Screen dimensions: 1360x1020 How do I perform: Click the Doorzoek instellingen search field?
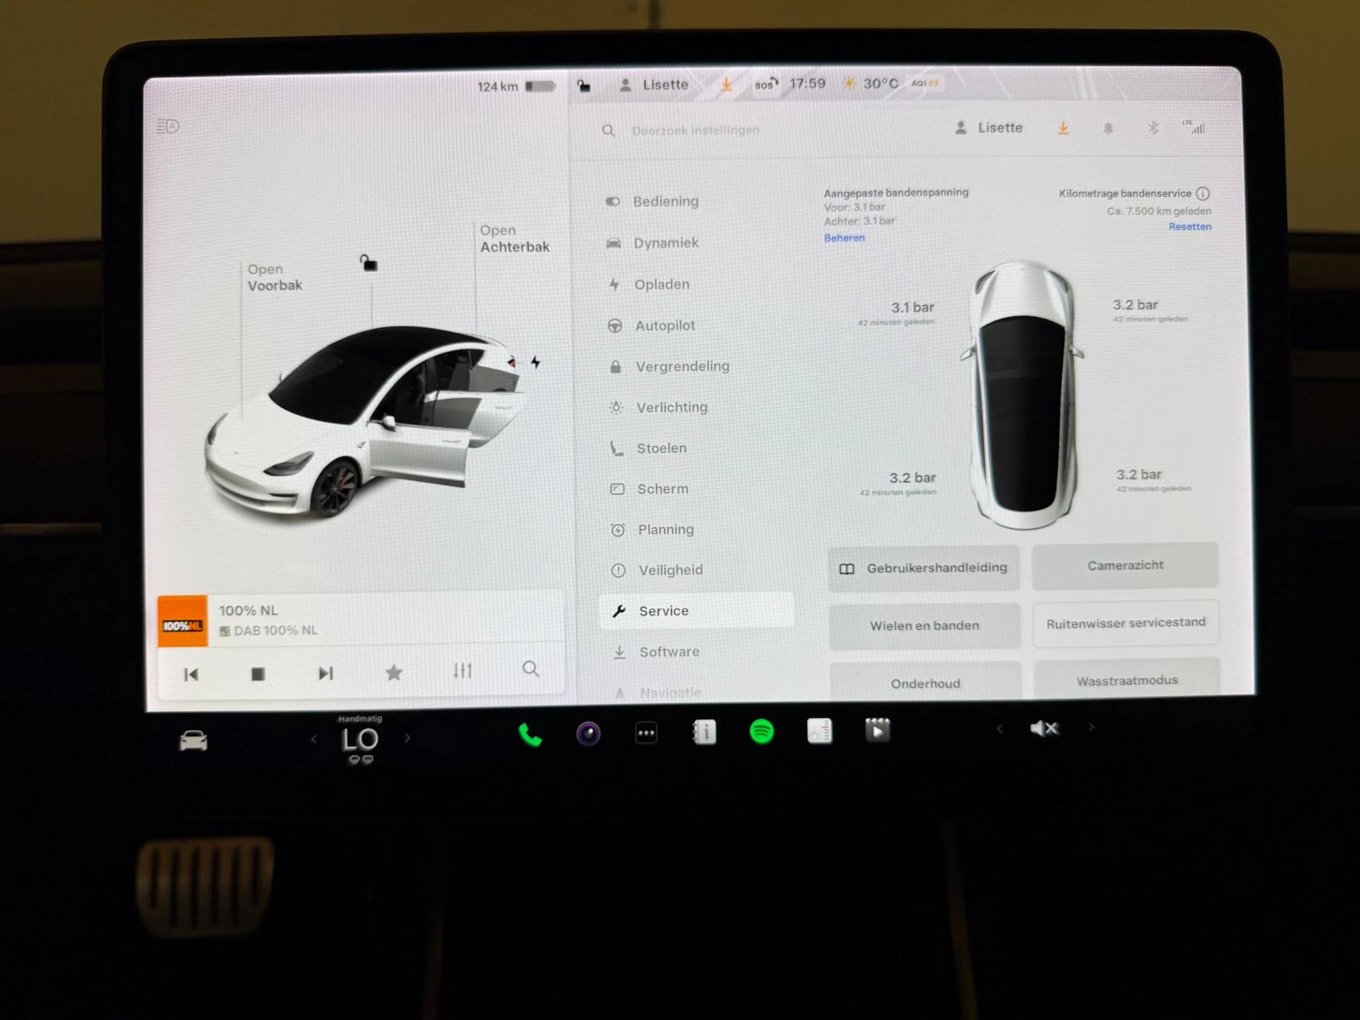pos(695,130)
